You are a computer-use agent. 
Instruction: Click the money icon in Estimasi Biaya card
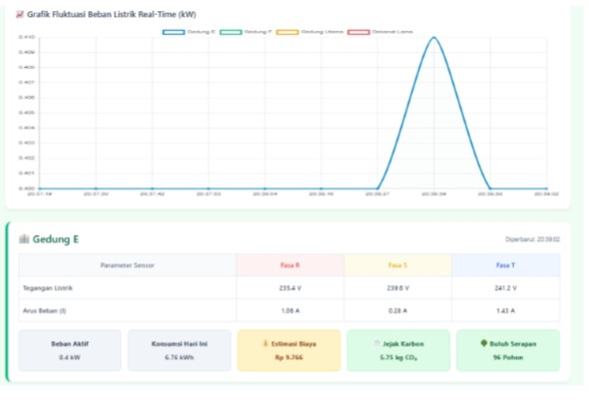pos(266,343)
